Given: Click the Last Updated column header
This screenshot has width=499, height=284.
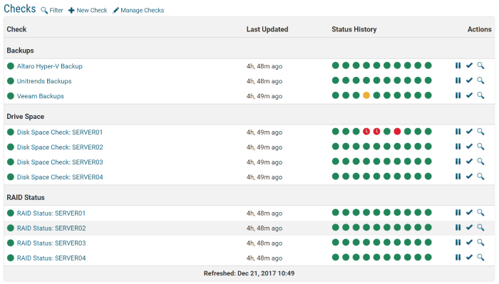Looking at the screenshot, I should (267, 29).
